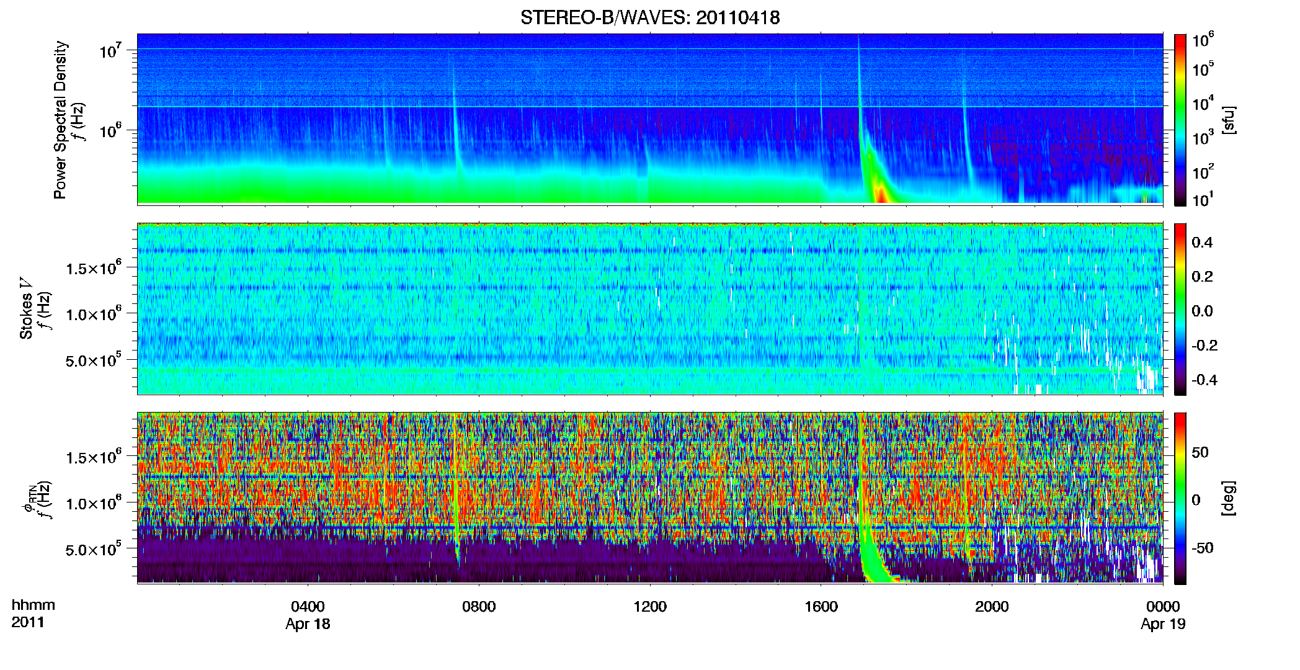Screen dimensions: 1300x670
Task: Click "0.4" at the top of the Stokes V scale
Action: [1202, 242]
